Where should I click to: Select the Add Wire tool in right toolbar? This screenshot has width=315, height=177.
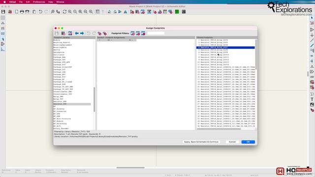coord(312,40)
